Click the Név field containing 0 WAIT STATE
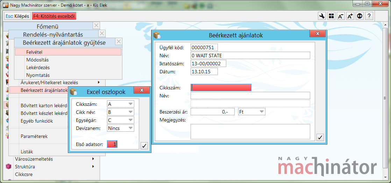 click(250, 55)
